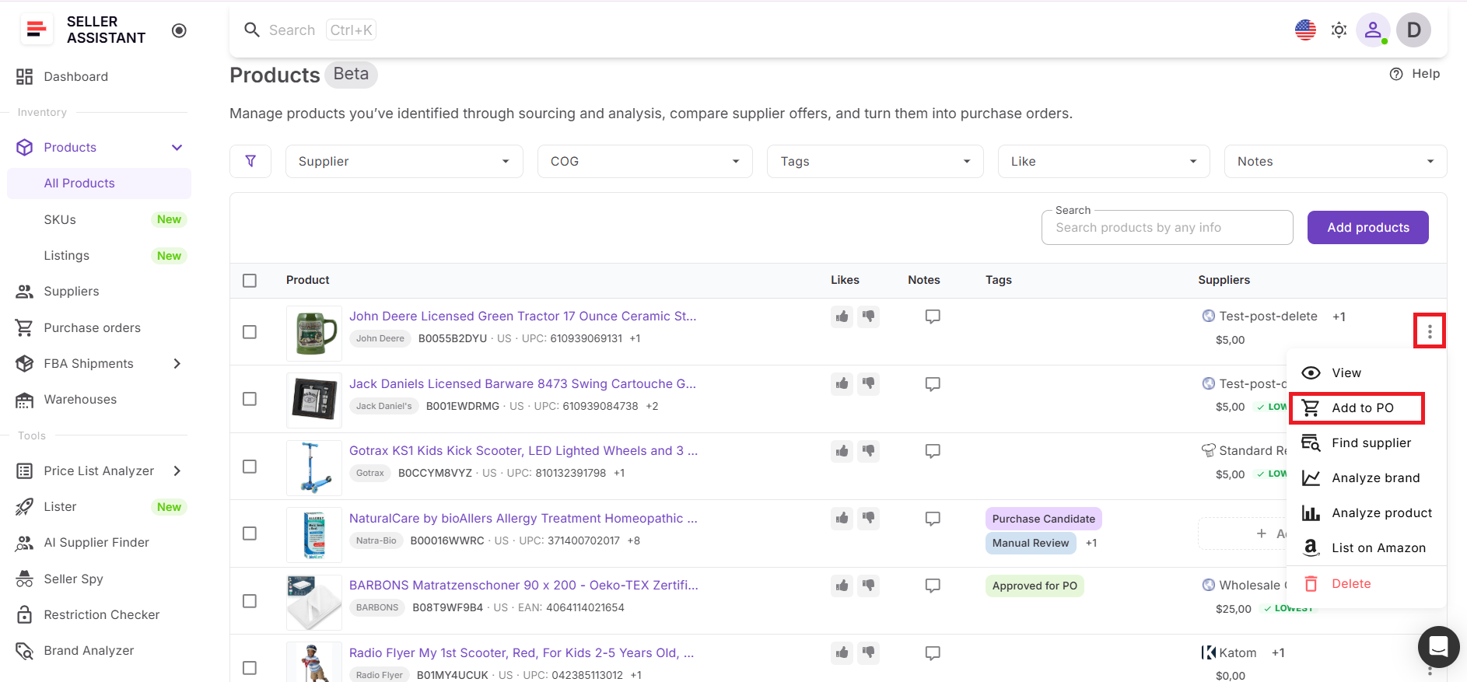1467x682 pixels.
Task: Focus the Search products by any info field
Action: [x=1167, y=228]
